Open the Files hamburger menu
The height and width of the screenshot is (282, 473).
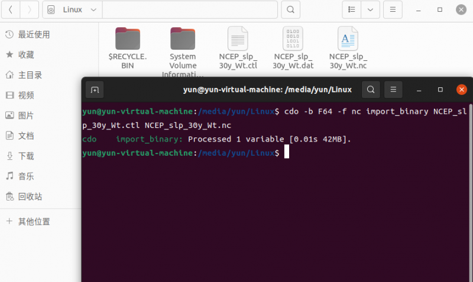click(393, 9)
